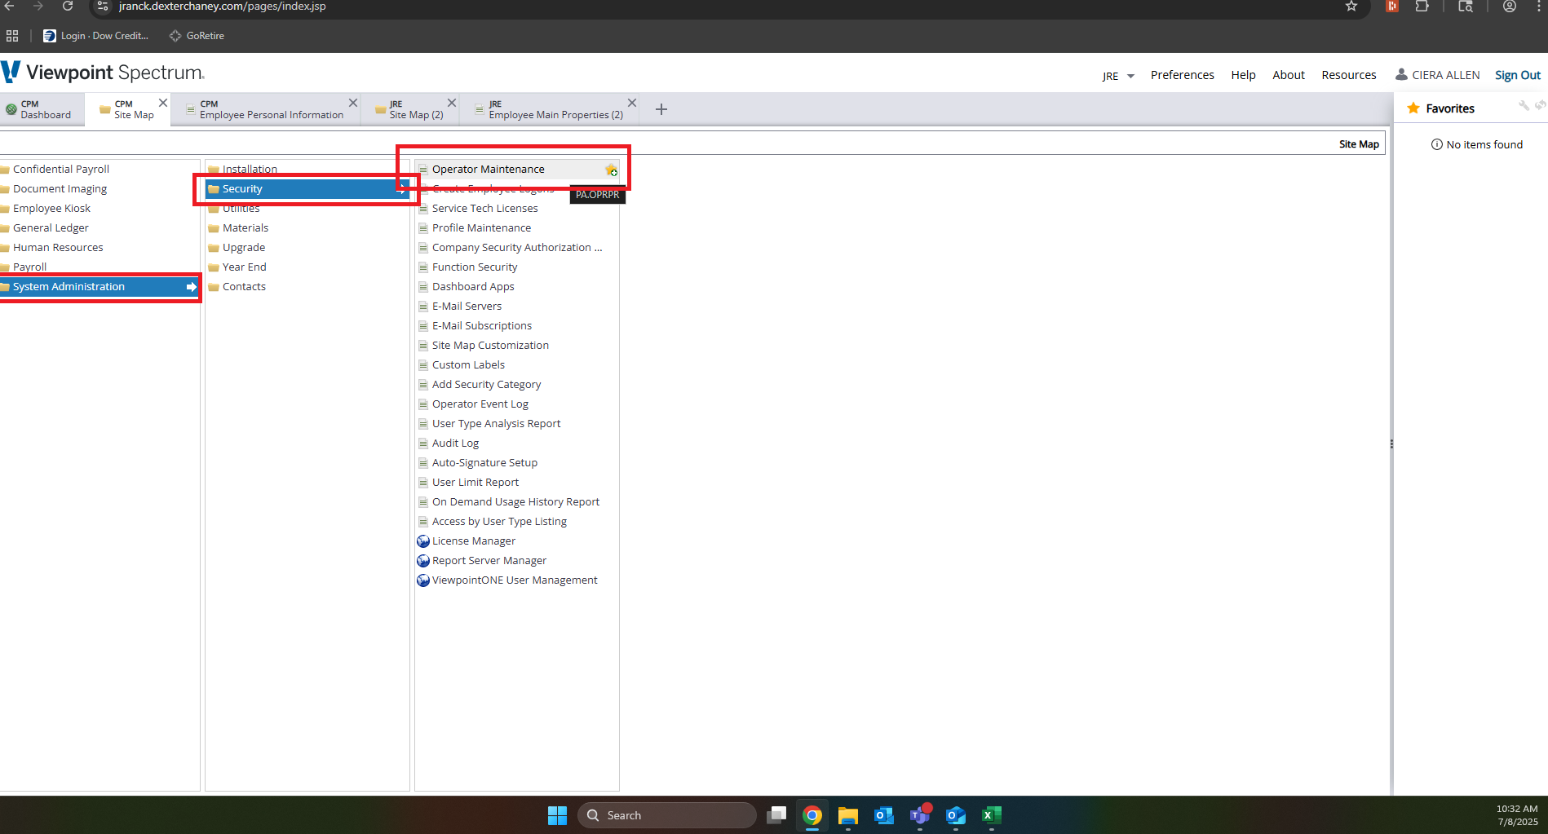The image size is (1548, 834).
Task: Expand the Security folder arrow
Action: tap(403, 188)
